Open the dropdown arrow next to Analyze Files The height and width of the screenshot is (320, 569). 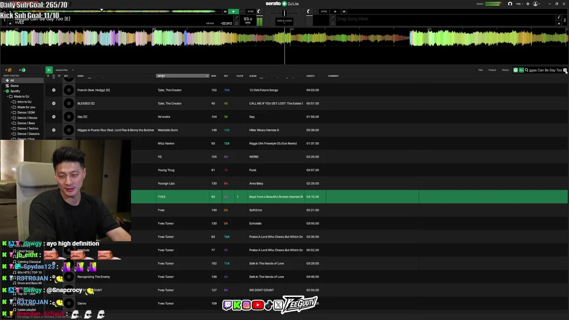coord(73,70)
